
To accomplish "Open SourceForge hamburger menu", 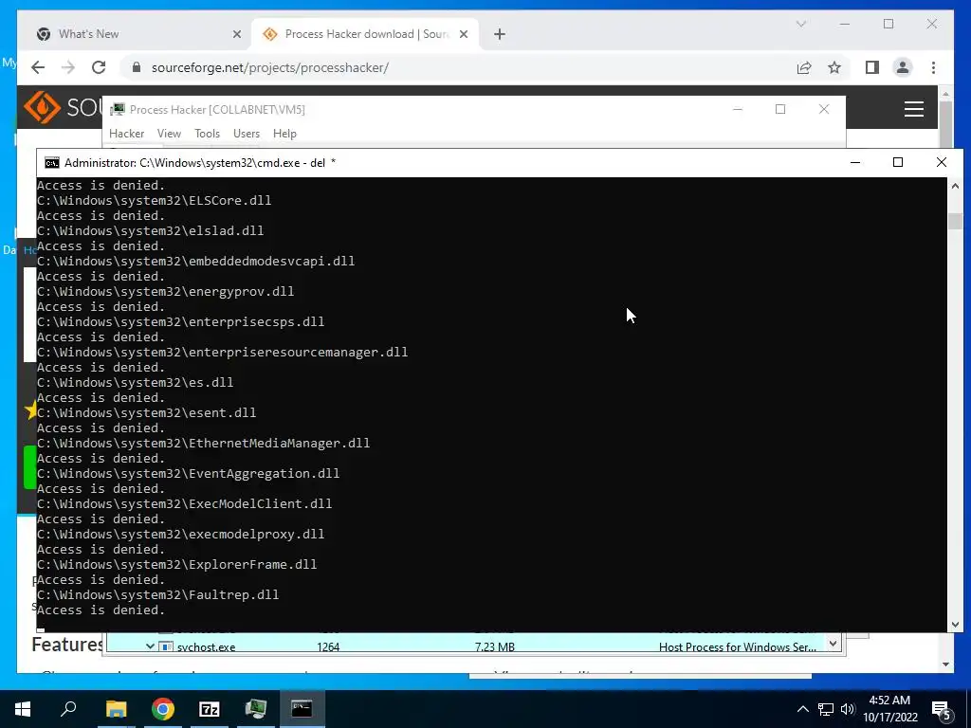I will click(914, 109).
